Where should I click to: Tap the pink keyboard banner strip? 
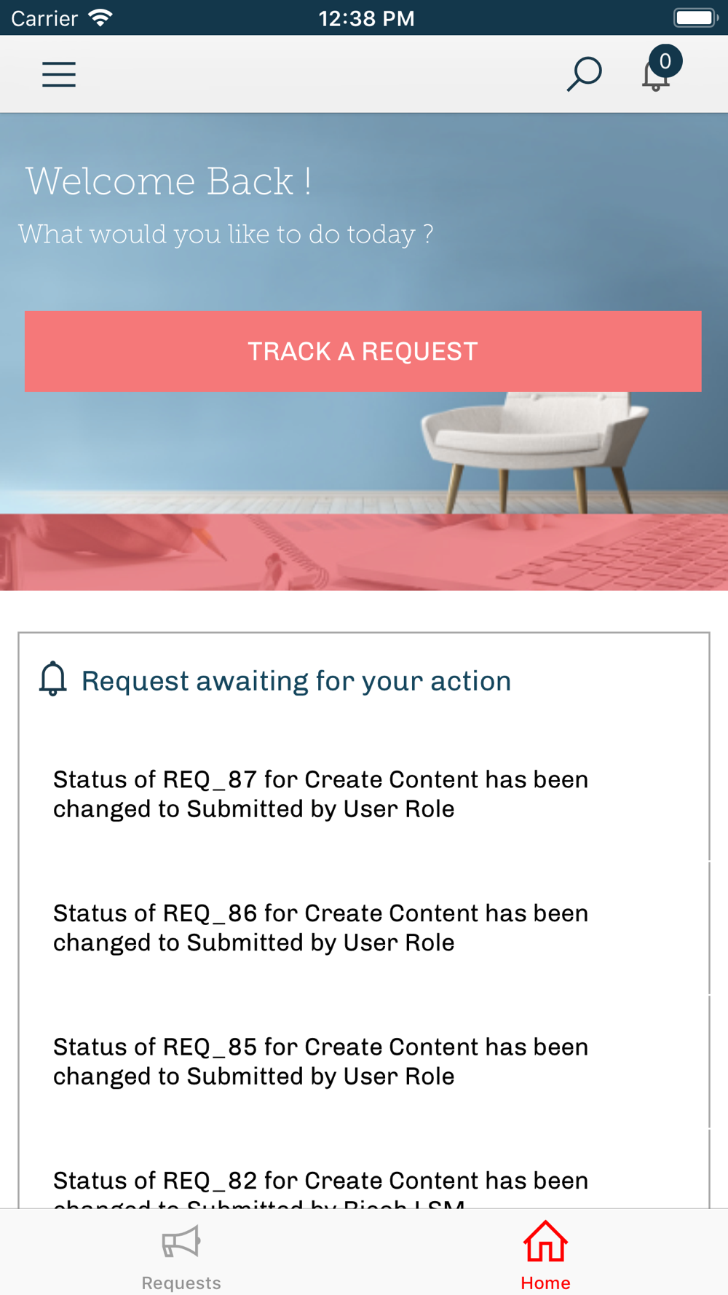[x=364, y=552]
